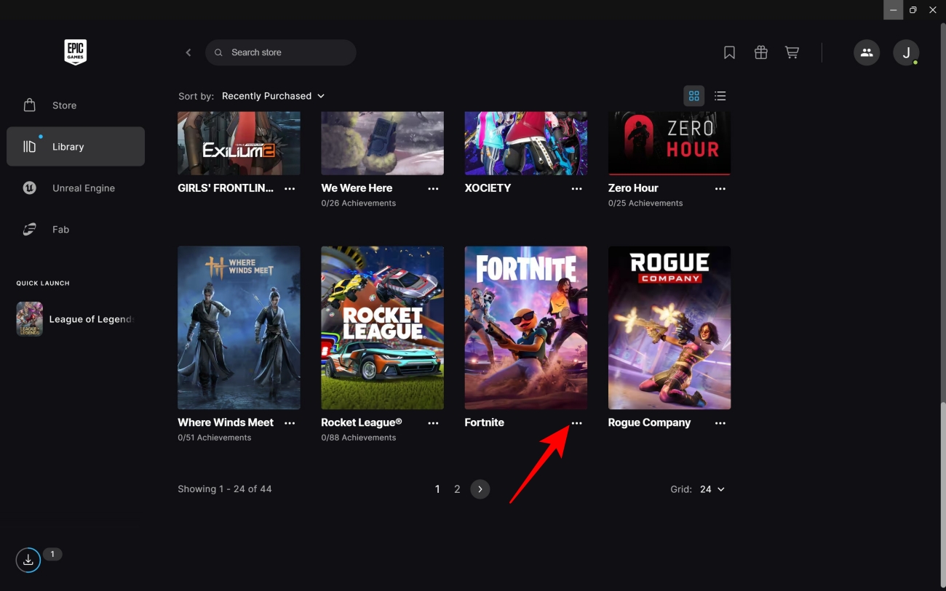Image resolution: width=946 pixels, height=591 pixels.
Task: Open the shopping cart
Action: (x=792, y=52)
